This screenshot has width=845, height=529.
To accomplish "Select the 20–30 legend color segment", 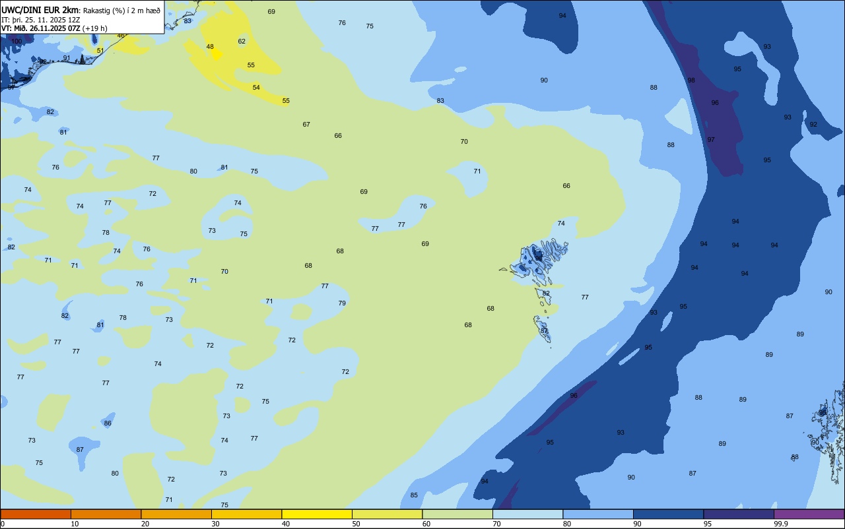I will coord(176,514).
